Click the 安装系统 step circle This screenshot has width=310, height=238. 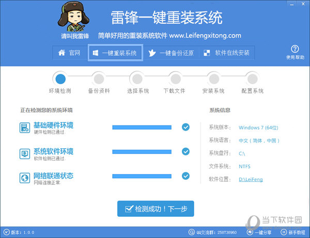(213, 78)
